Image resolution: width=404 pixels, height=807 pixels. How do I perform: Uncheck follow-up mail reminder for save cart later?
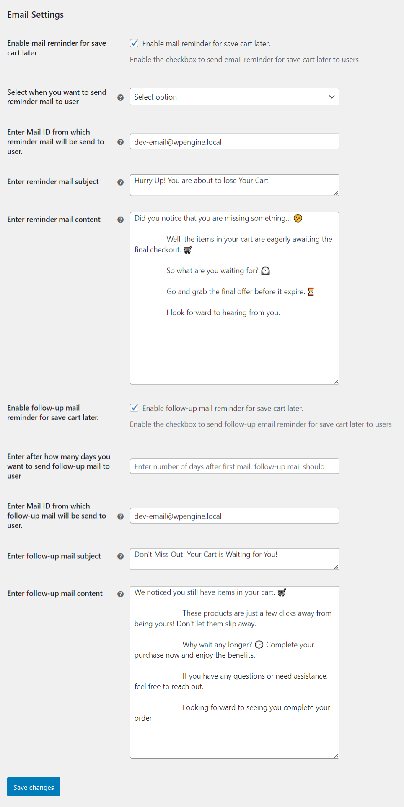click(134, 408)
